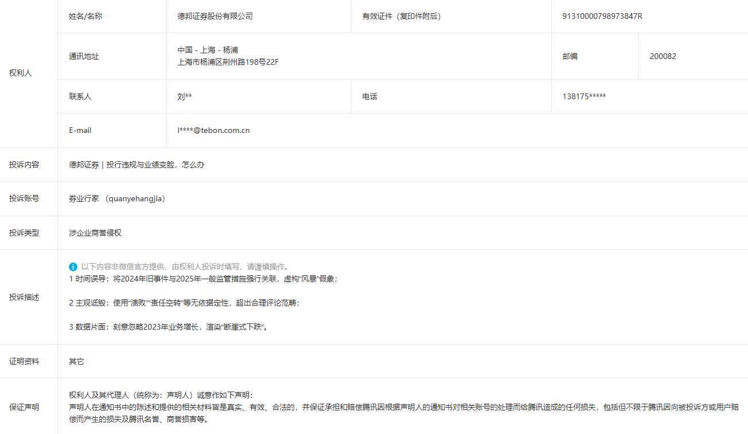Viewport: 748px width, 434px height.
Task: Select the line 权利人及其代理人（统称为：声明人）诚意作如下声明
Action: (161, 395)
